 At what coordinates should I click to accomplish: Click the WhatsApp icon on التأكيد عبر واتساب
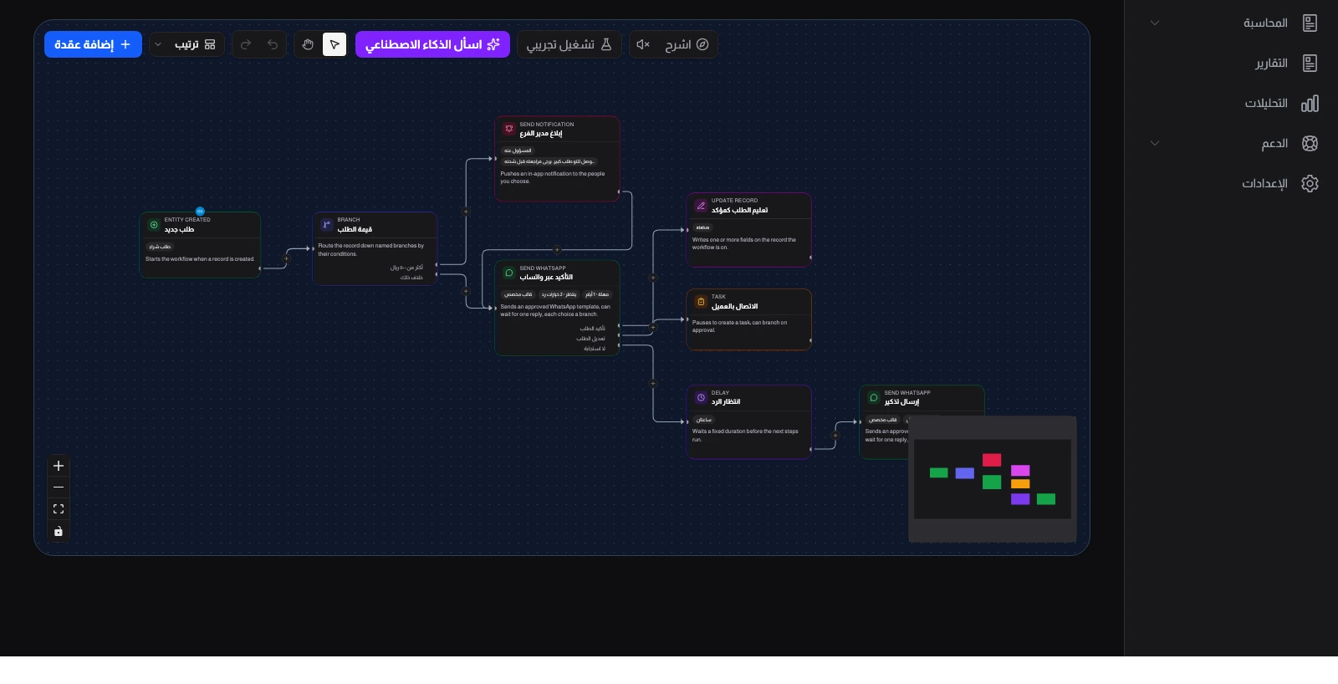[508, 273]
